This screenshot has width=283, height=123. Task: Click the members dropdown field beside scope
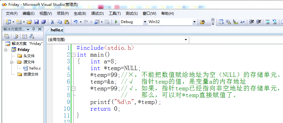[236, 40]
